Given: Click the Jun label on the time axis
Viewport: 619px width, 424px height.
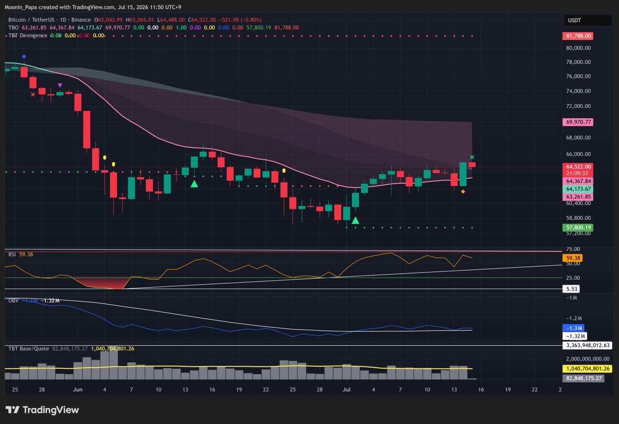Looking at the screenshot, I should click(x=78, y=389).
